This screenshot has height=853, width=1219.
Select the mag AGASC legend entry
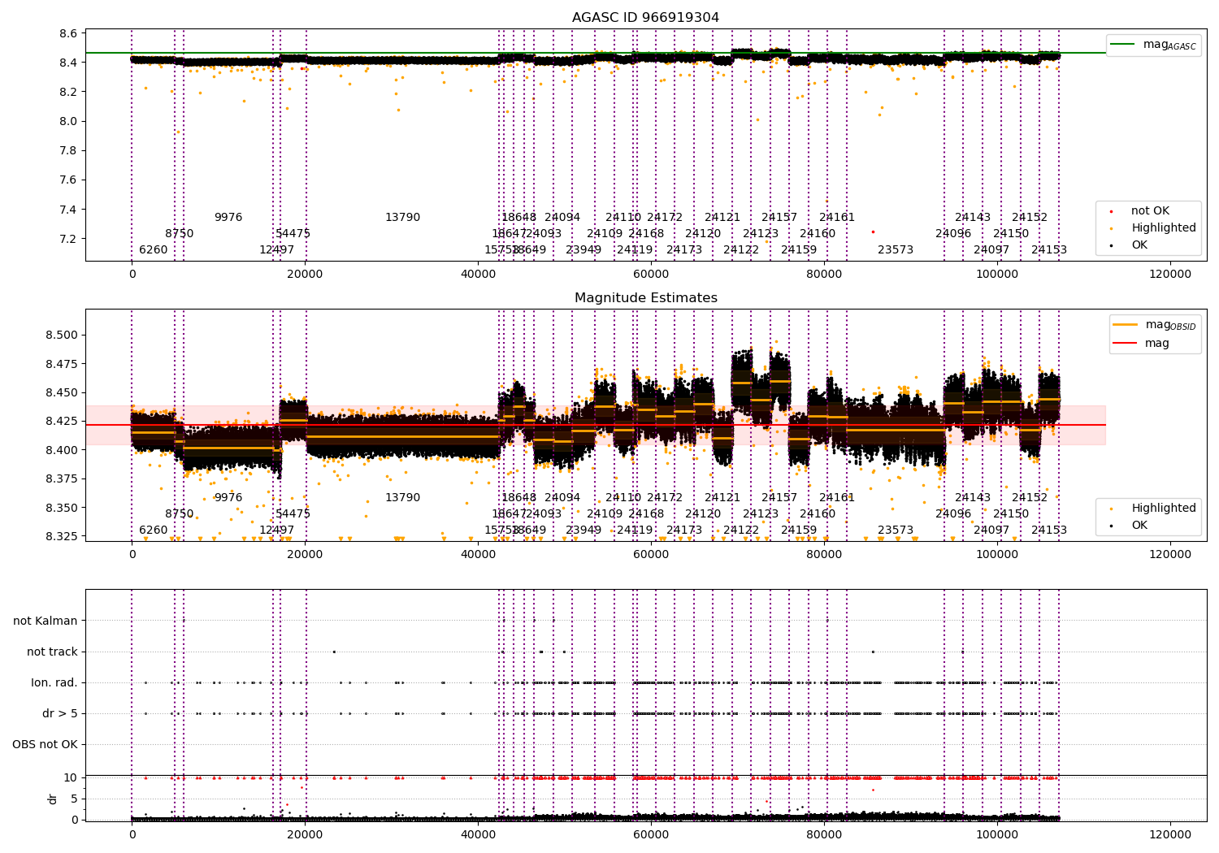[x=1154, y=45]
